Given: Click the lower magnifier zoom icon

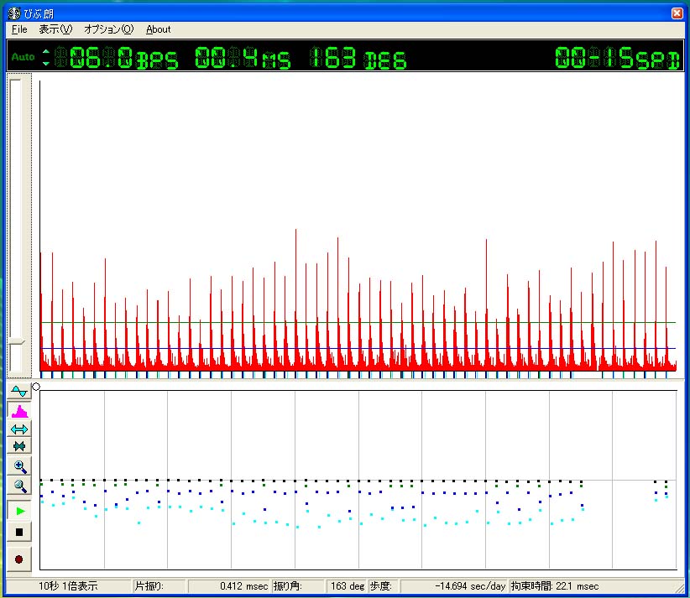Looking at the screenshot, I should 19,486.
